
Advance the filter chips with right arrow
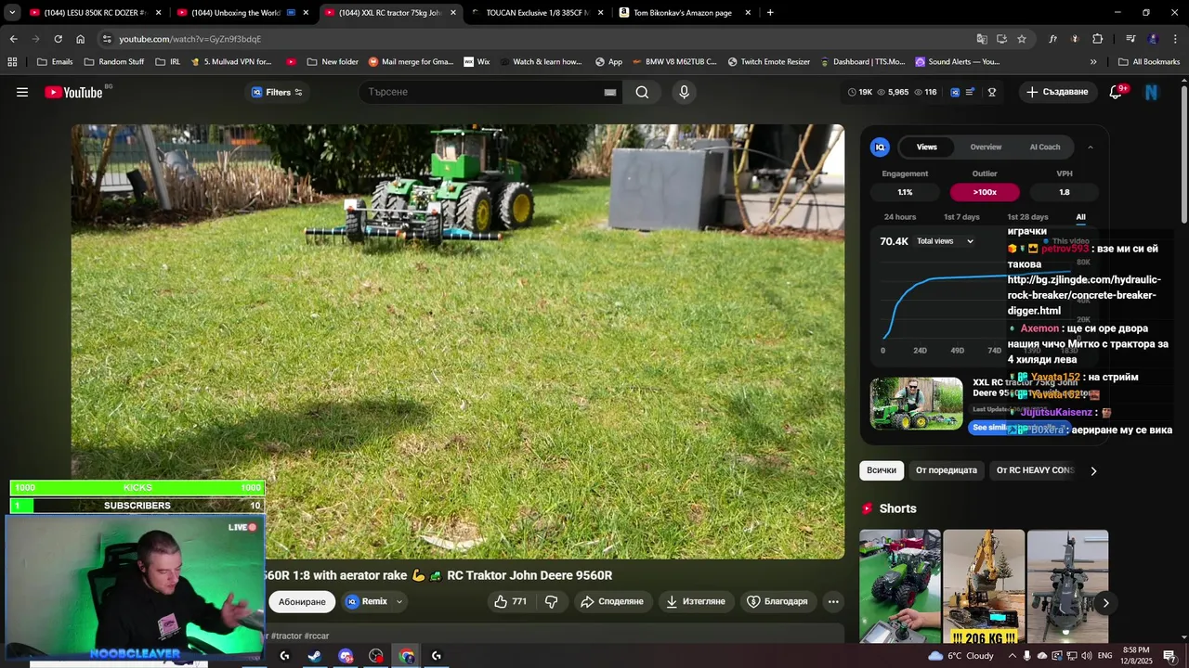[1093, 470]
